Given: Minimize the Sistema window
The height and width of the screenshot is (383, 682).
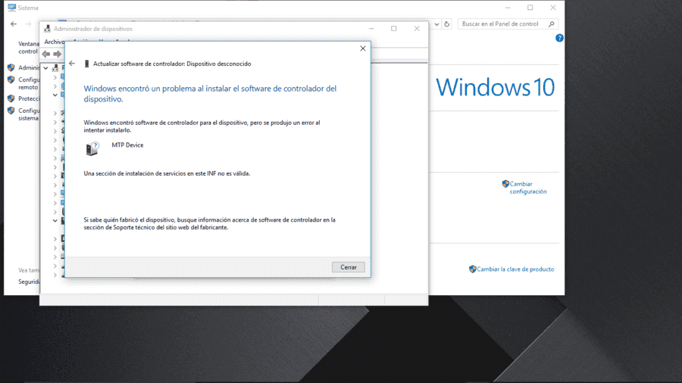Looking at the screenshot, I should click(x=508, y=8).
